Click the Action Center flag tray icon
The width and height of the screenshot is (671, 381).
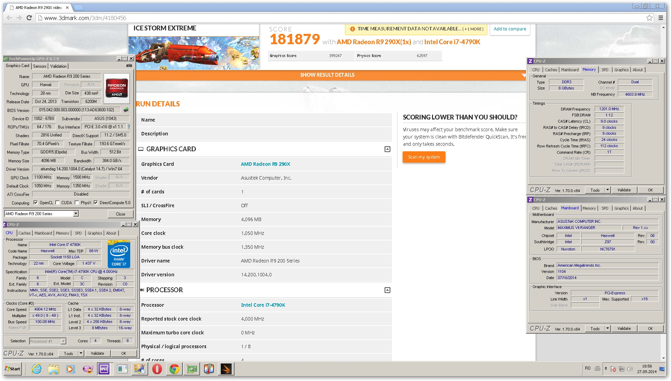pyautogui.click(x=613, y=369)
